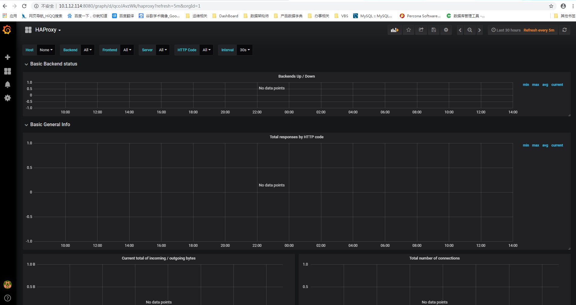Screen dimensions: 576x305
Task: Open the 百度翻译 bookmark
Action: (x=123, y=16)
